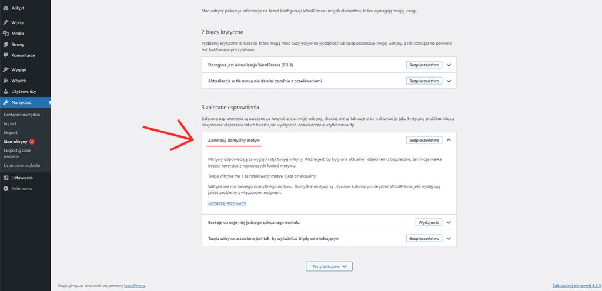Open the Komentarze speech bubble icon

pyautogui.click(x=6, y=55)
